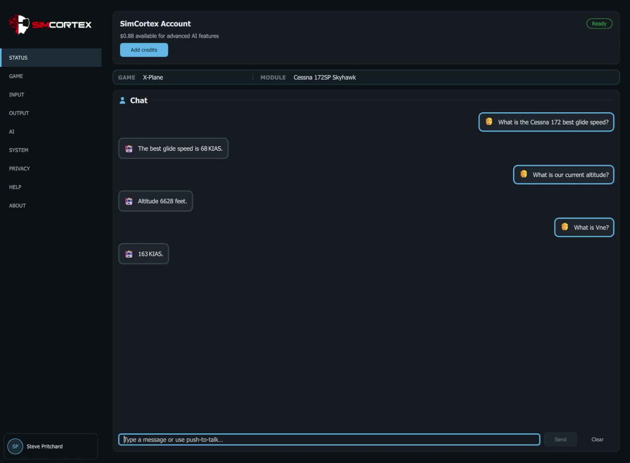Screen dimensions: 630x463
Task: Click the reply '163 KIAS.'
Action: pos(150,254)
